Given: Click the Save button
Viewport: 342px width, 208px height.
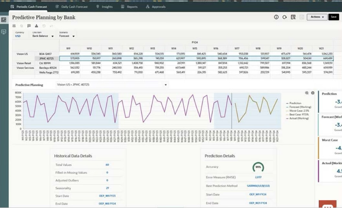Looking at the screenshot, I should pos(334,17).
